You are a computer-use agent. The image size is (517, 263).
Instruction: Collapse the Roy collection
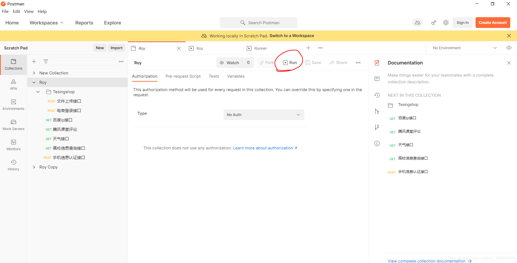(34, 82)
